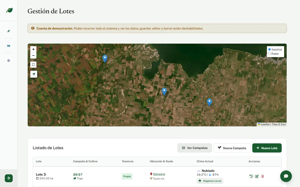This screenshot has height=187, width=300.
Task: Open the chat support bubble
Action: [286, 176]
